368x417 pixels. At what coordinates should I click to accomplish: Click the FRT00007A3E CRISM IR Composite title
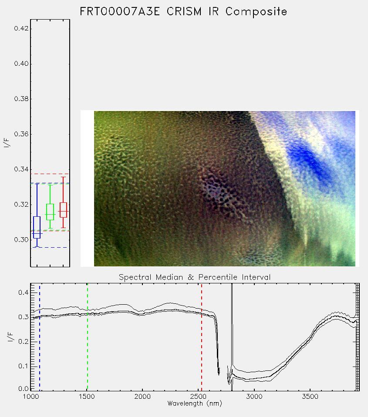(x=183, y=11)
